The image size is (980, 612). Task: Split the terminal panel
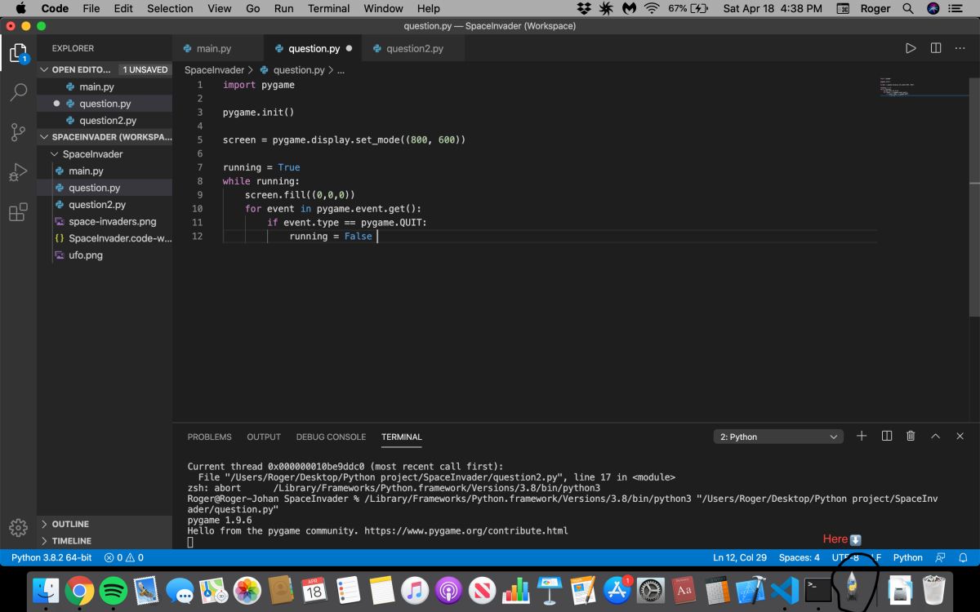point(887,436)
